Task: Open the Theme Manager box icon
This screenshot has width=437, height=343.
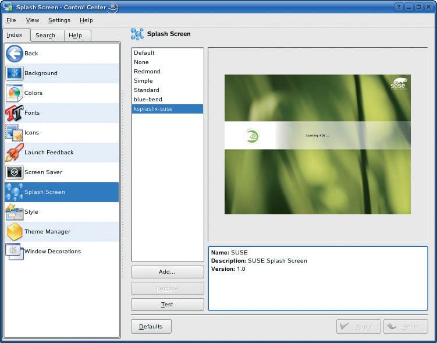Action: [15, 232]
